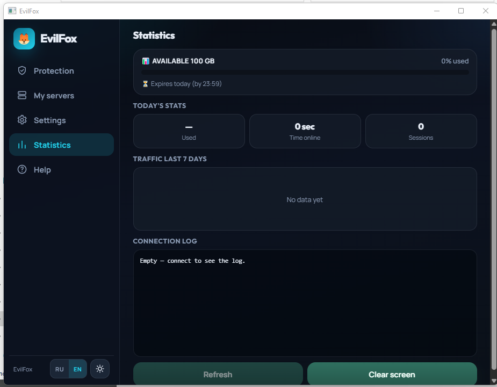Click the EvilFox label in sidebar footer

(23, 369)
